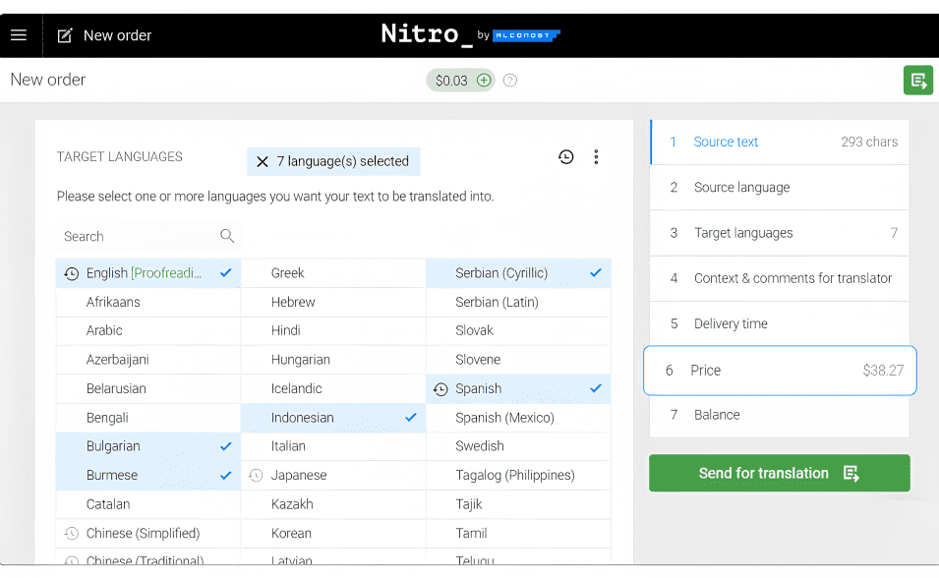Click inside the language search field

[x=128, y=236]
